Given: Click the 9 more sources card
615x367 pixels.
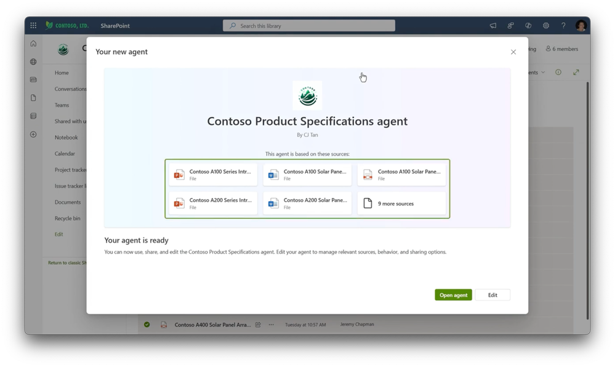Looking at the screenshot, I should [x=401, y=203].
